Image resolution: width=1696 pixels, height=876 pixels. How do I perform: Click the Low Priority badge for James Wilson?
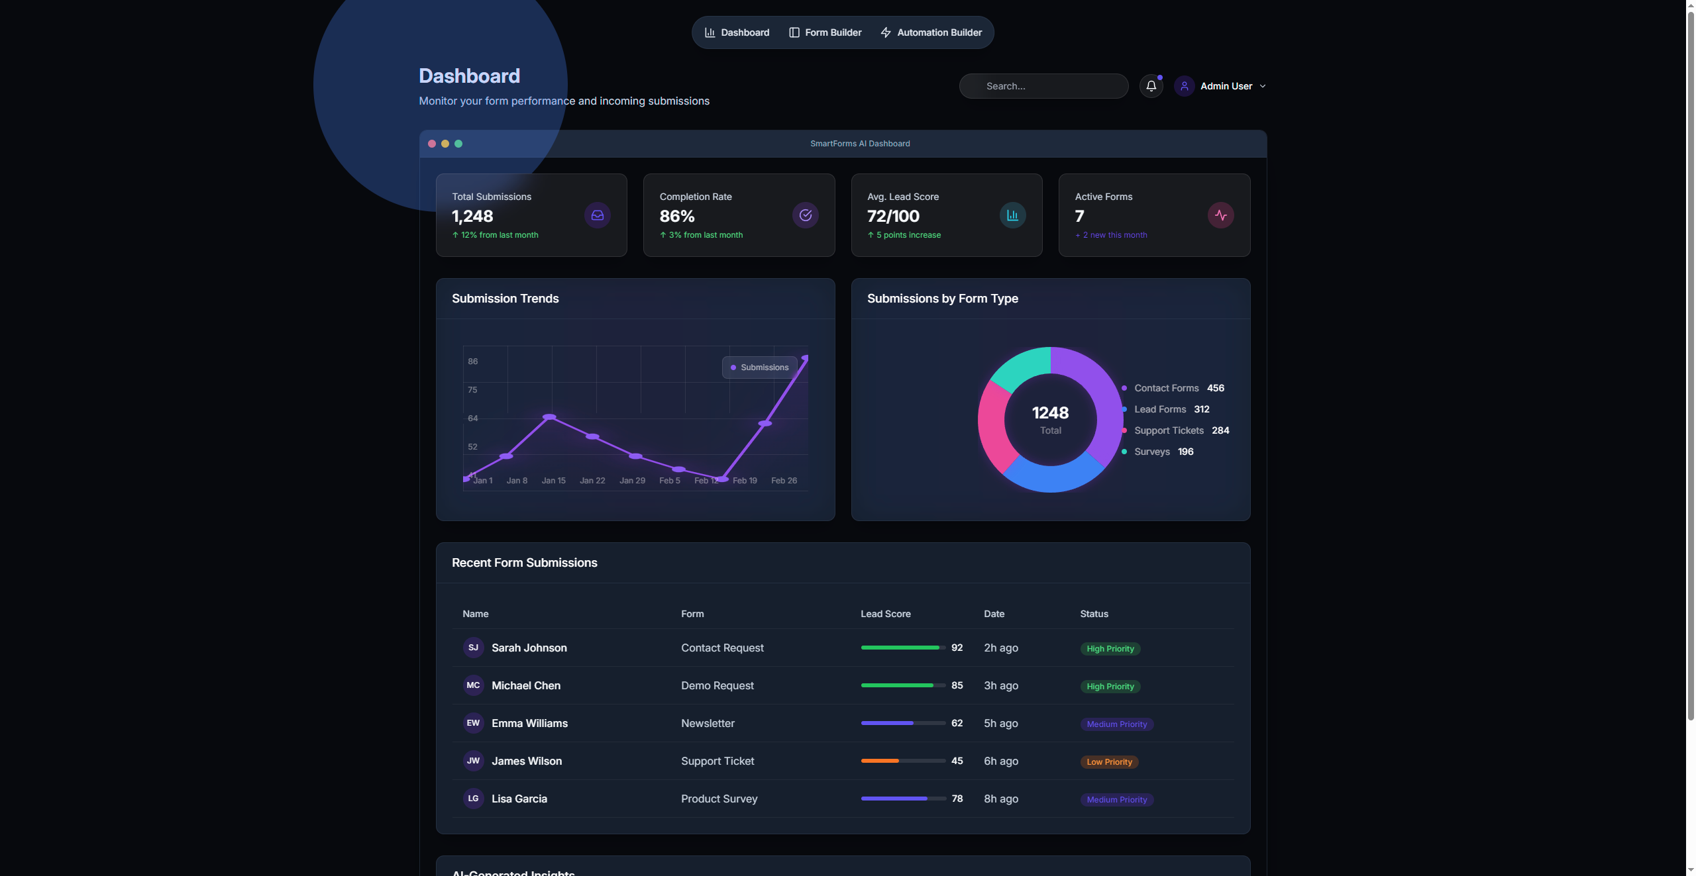1109,762
